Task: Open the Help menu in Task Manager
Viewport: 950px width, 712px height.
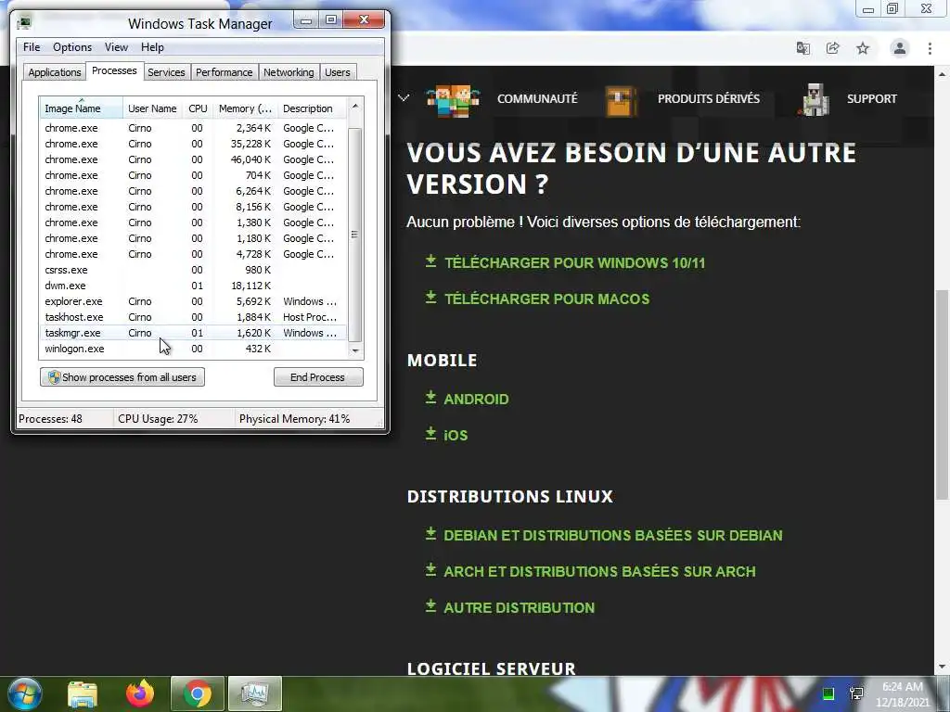Action: click(x=152, y=47)
